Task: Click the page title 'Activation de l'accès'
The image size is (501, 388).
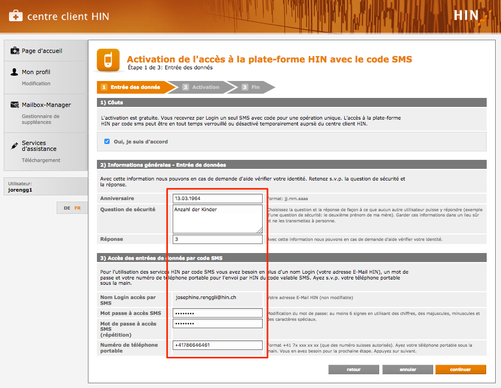Action: pyautogui.click(x=270, y=59)
